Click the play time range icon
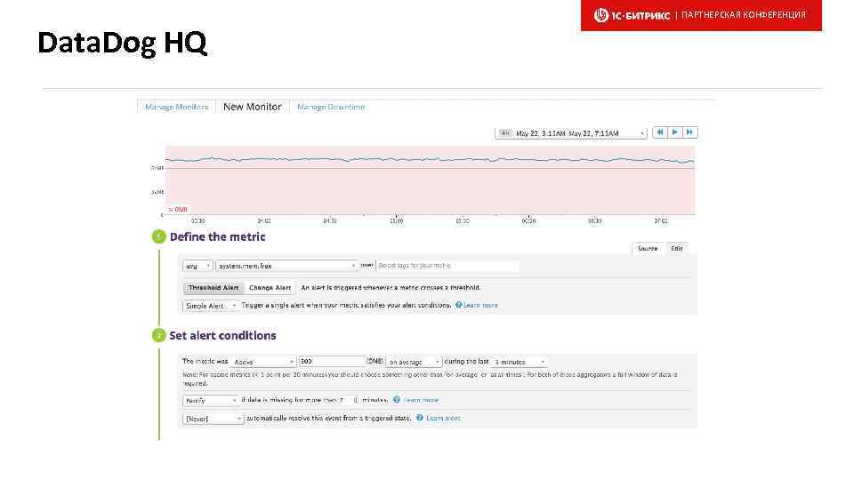This screenshot has width=854, height=480. [675, 132]
